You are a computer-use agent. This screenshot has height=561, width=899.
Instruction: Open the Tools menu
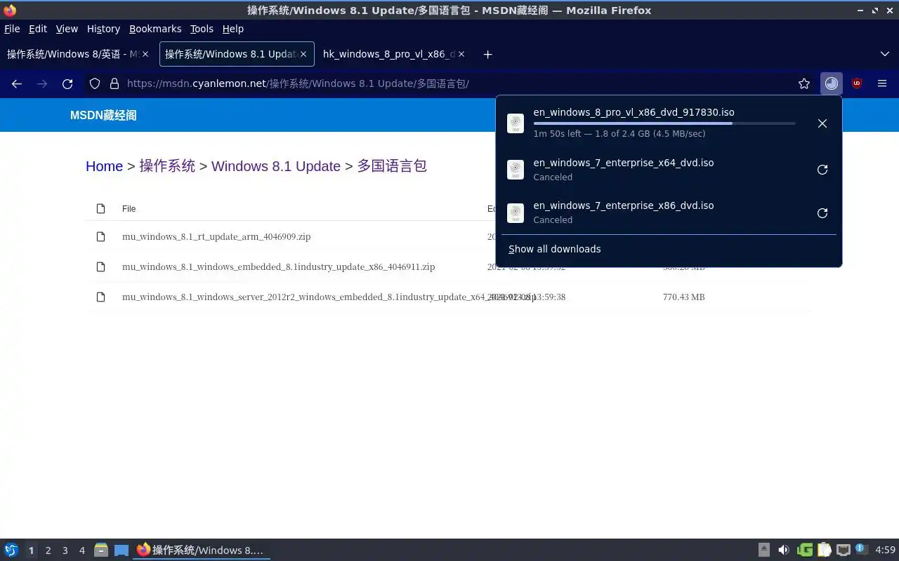point(202,29)
